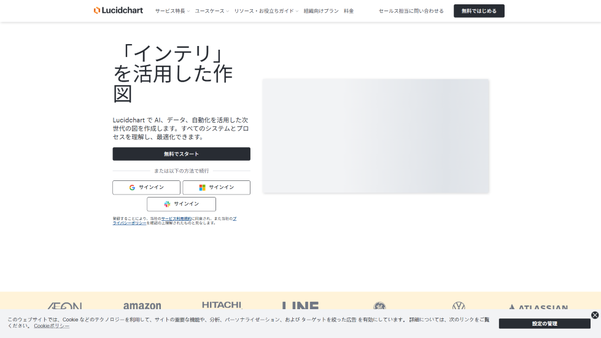Expand the リソース・お役立ちガイド menu
This screenshot has width=601, height=338.
pyautogui.click(x=266, y=11)
